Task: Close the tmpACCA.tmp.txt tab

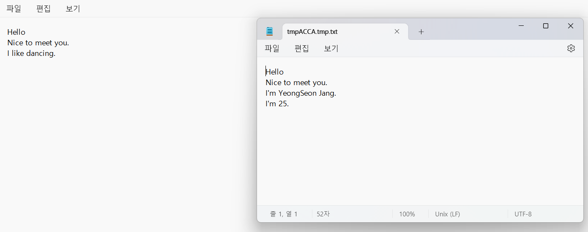Action: click(397, 31)
